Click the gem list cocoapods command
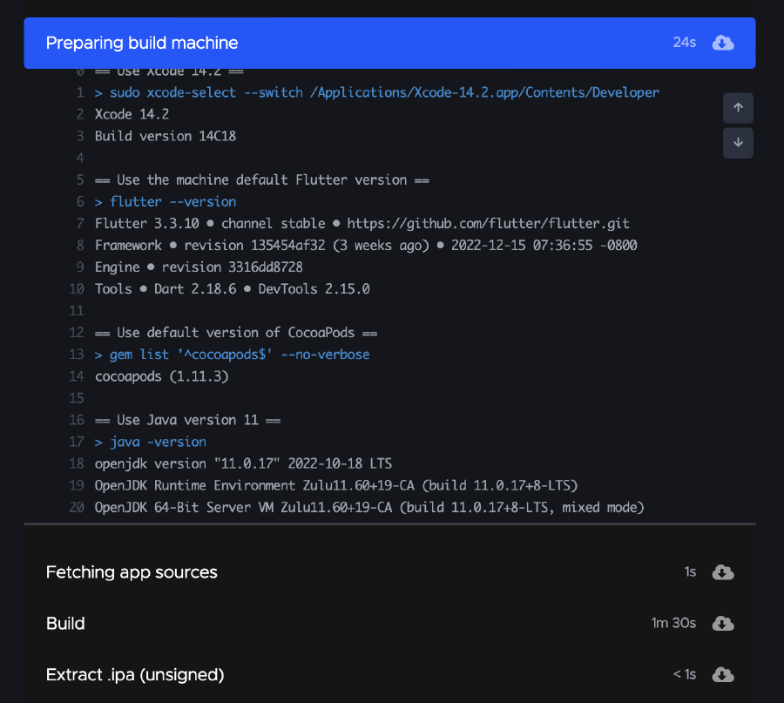This screenshot has height=703, width=784. [233, 355]
